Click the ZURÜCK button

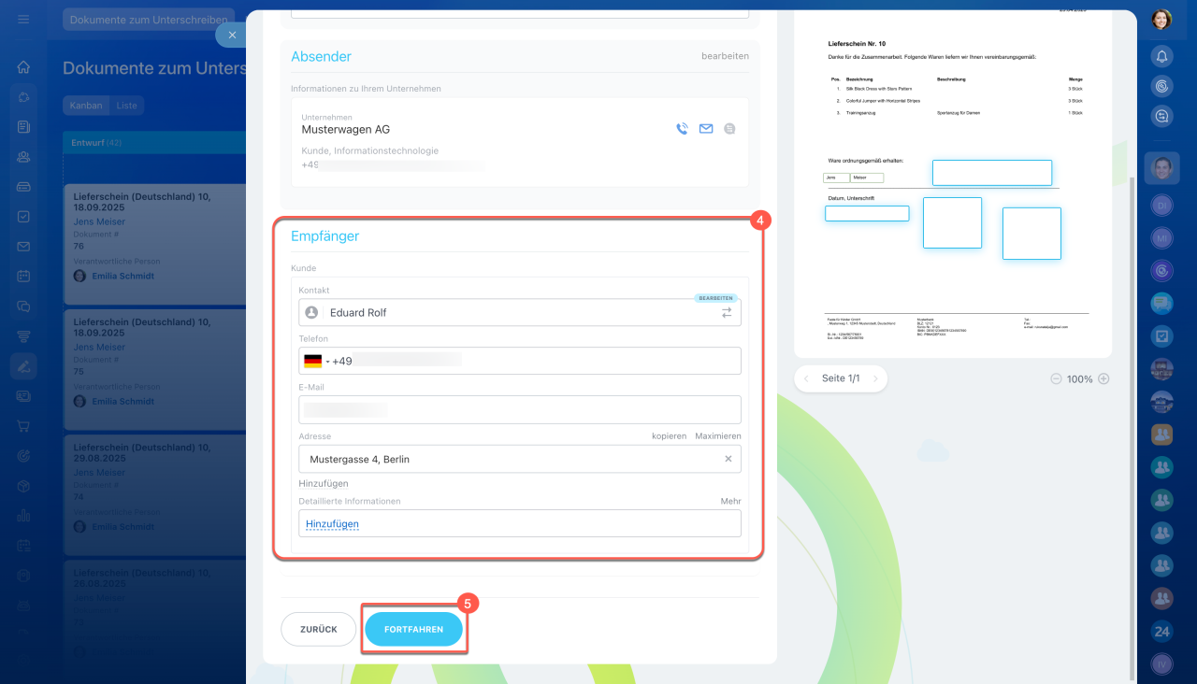coord(318,630)
